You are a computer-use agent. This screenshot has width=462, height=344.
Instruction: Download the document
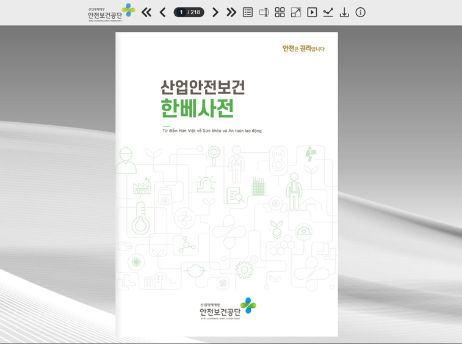344,12
